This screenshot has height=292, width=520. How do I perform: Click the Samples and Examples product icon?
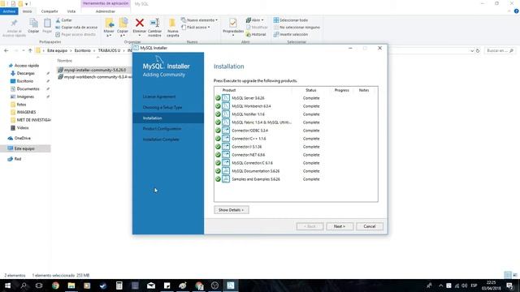pyautogui.click(x=226, y=179)
